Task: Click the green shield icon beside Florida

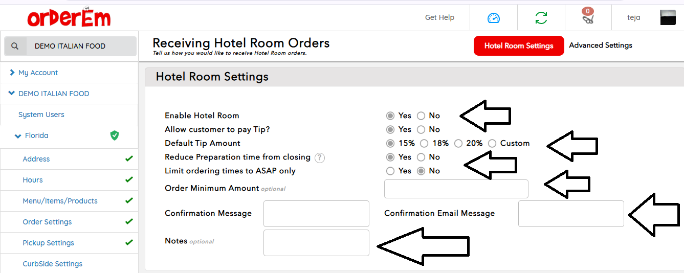Action: click(115, 135)
